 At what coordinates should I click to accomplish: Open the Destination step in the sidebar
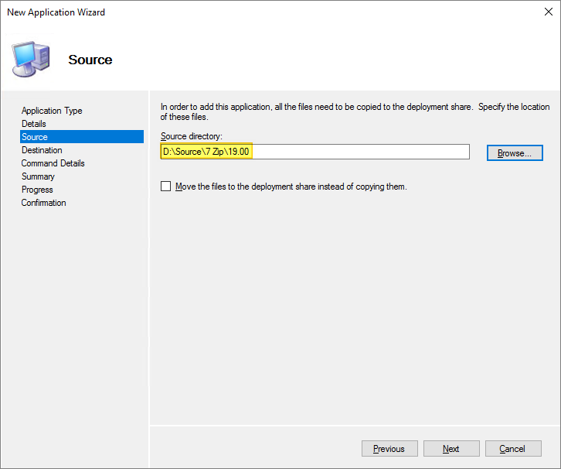pyautogui.click(x=42, y=150)
